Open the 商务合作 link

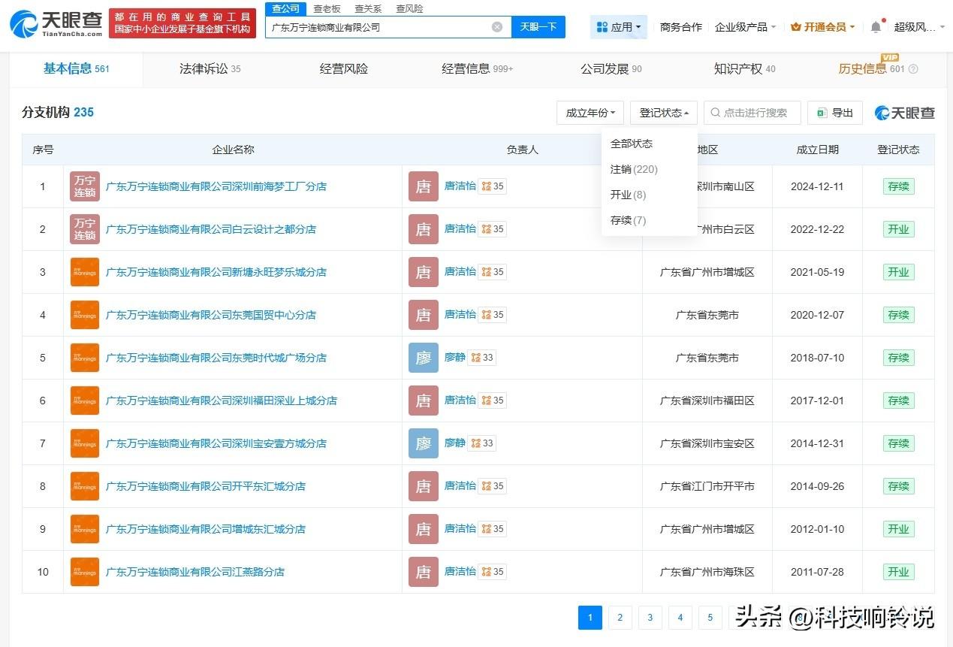pos(680,27)
